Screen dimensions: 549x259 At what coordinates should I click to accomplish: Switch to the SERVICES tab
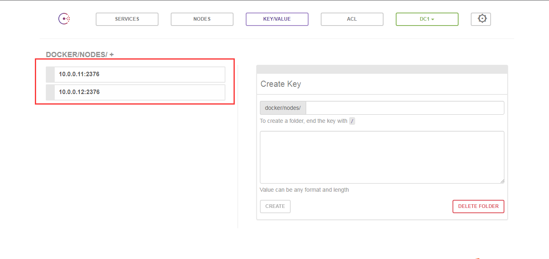tap(127, 19)
